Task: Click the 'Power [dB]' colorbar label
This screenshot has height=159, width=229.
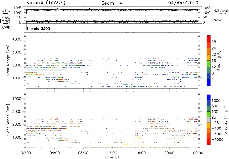Action: tap(218, 61)
